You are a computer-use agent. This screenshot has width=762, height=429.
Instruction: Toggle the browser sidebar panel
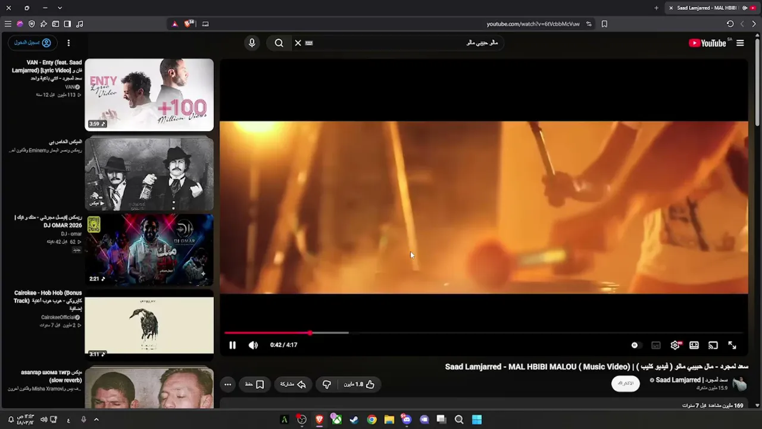tap(67, 24)
